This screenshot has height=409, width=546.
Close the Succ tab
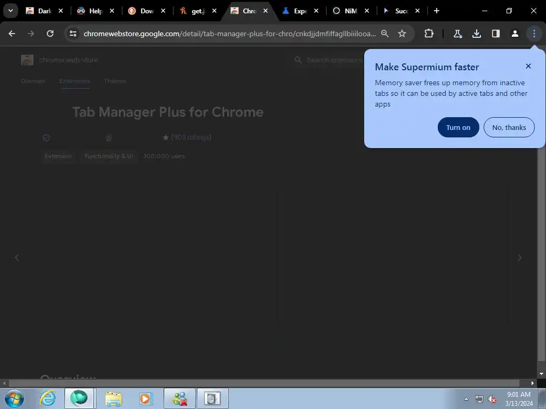pyautogui.click(x=417, y=11)
